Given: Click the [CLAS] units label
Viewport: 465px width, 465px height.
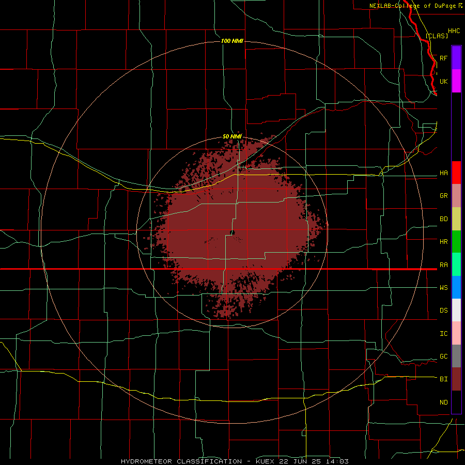Looking at the screenshot, I should click(437, 36).
